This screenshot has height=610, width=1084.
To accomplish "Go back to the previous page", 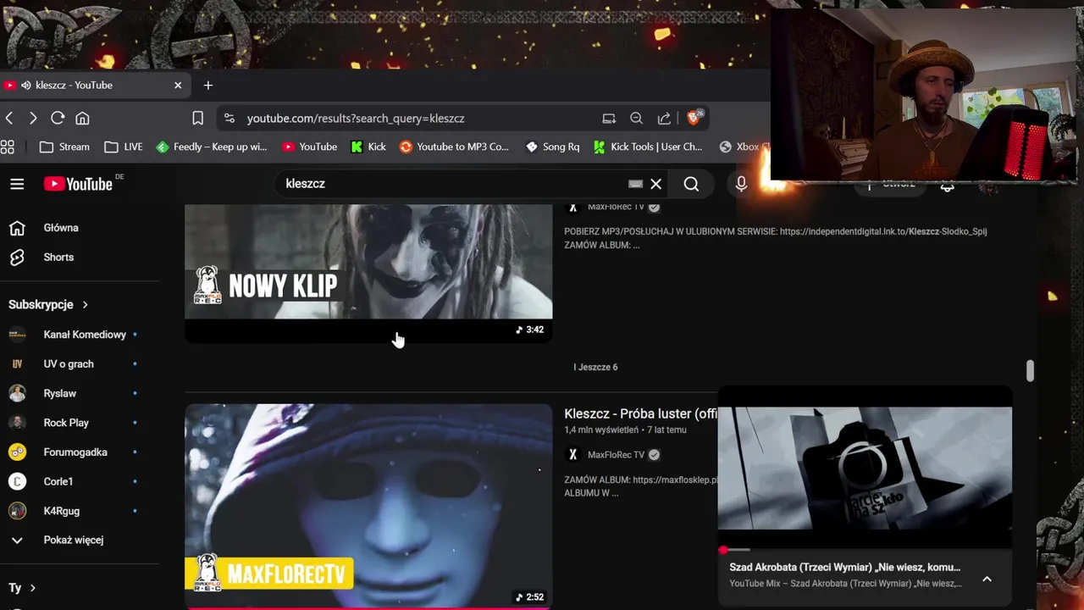I will coord(9,119).
